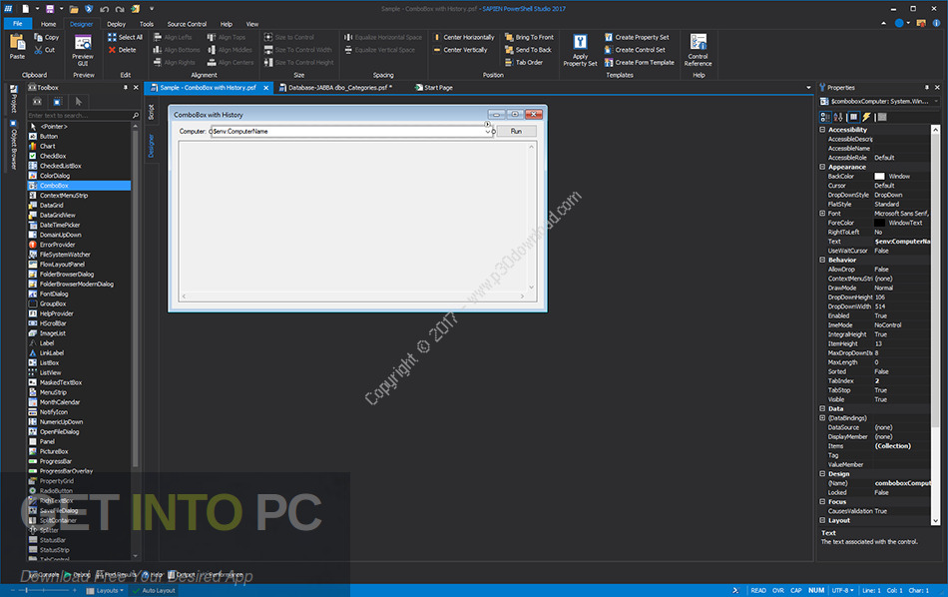Image resolution: width=948 pixels, height=597 pixels.
Task: Click the Create Property Set icon
Action: tap(609, 37)
